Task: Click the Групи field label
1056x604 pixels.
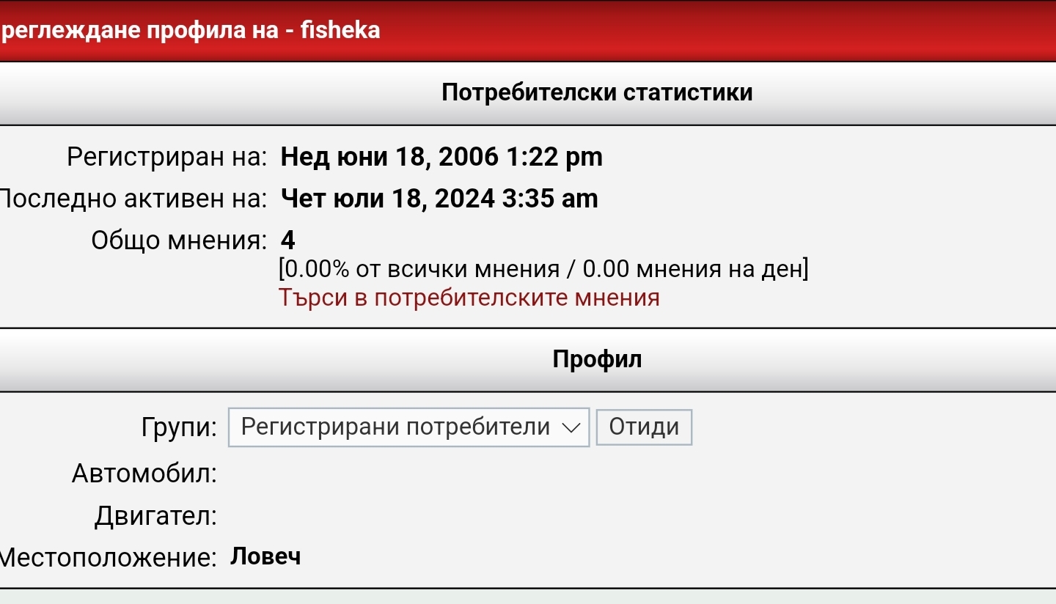Action: click(x=180, y=427)
